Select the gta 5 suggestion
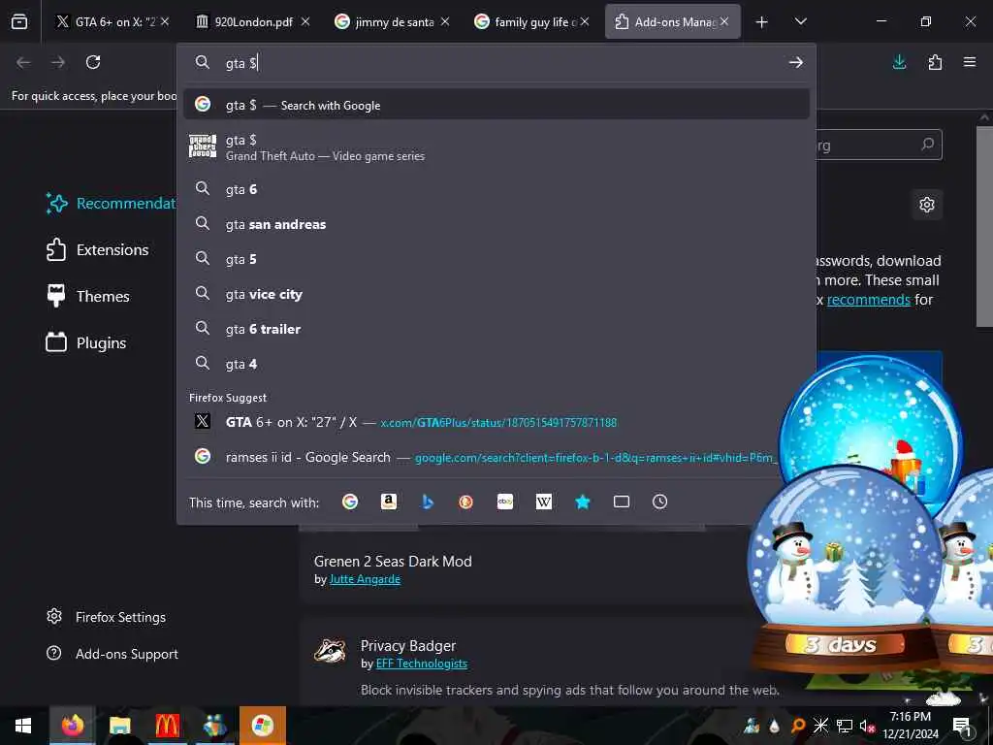The image size is (993, 745). click(x=496, y=258)
